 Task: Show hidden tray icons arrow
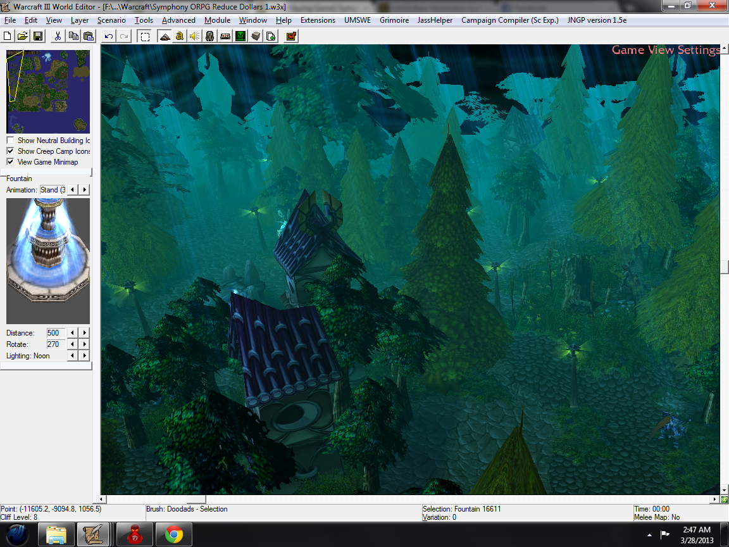[649, 536]
